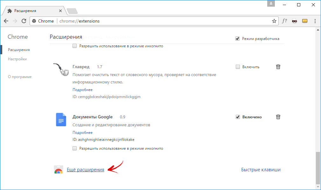Close the Расширения tab
Viewport: 321px width, 190px height.
[60, 11]
